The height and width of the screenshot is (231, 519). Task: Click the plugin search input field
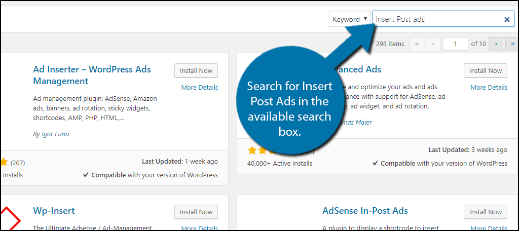443,19
